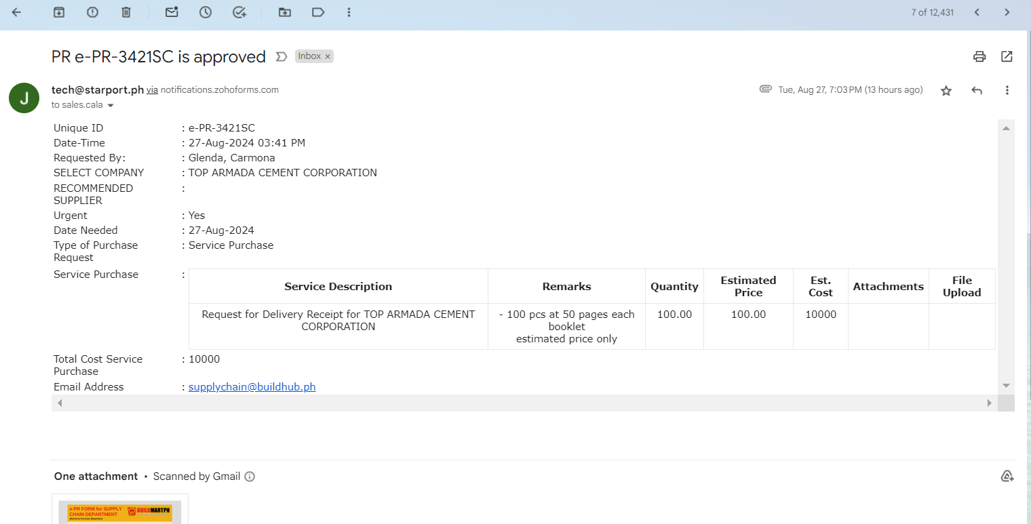Open the supplychain@buildhub.ph email link

tap(252, 386)
